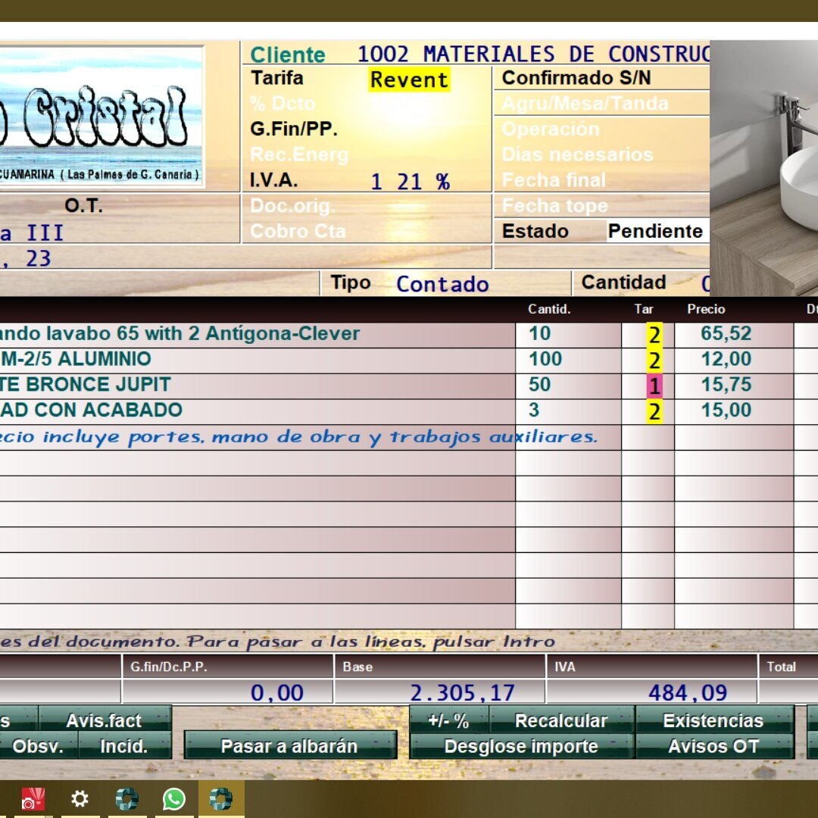Screen dimensions: 818x818
Task: Launch WhatsApp from the taskbar
Action: (173, 799)
